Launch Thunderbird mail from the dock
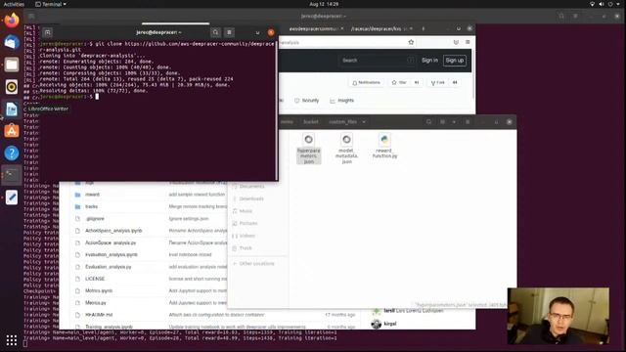This screenshot has height=352, width=626. click(12, 42)
